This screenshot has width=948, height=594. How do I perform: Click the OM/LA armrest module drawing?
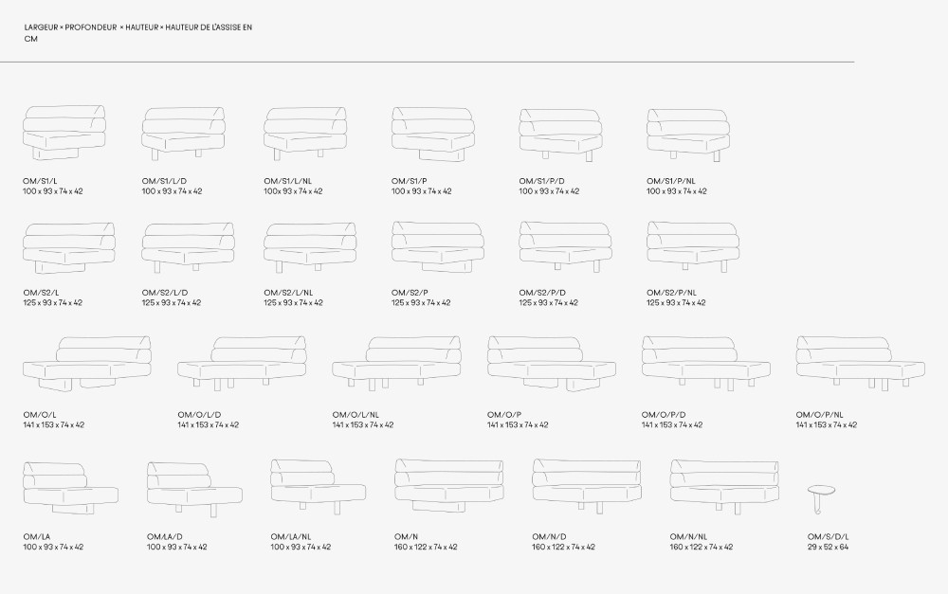click(70, 487)
